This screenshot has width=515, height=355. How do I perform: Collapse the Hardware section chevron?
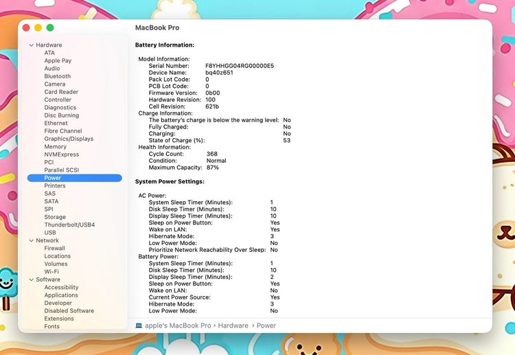coord(31,45)
